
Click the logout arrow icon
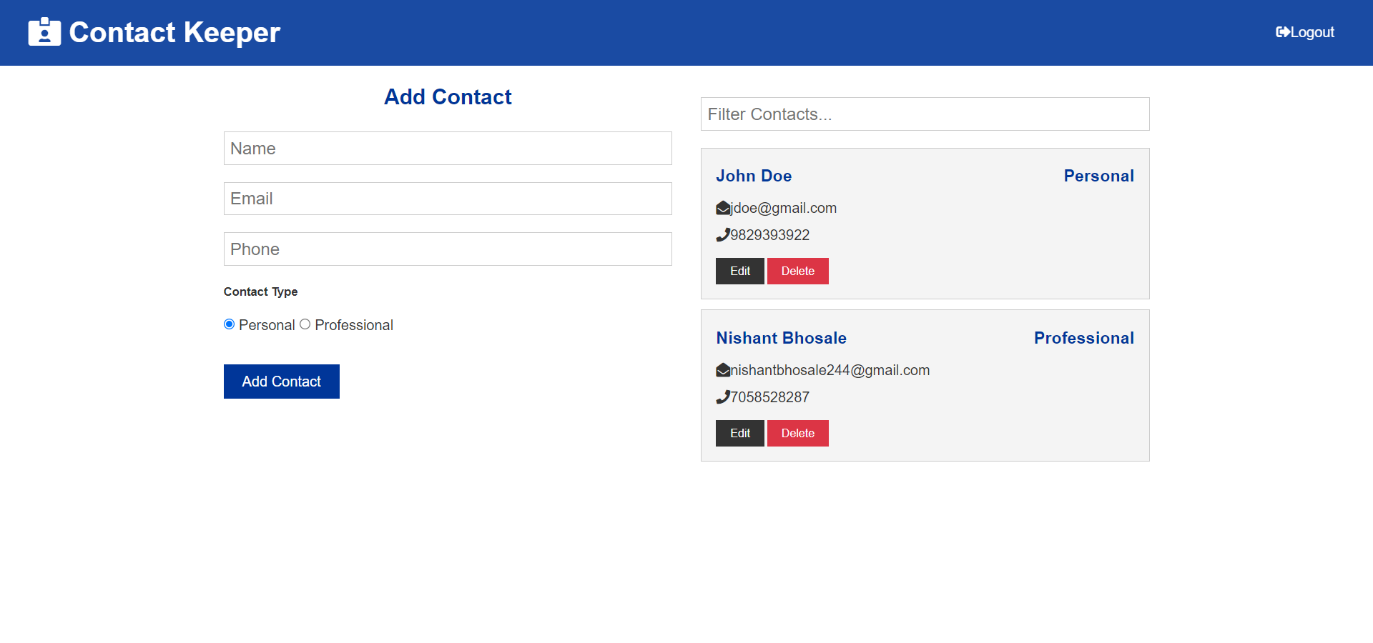(1283, 32)
